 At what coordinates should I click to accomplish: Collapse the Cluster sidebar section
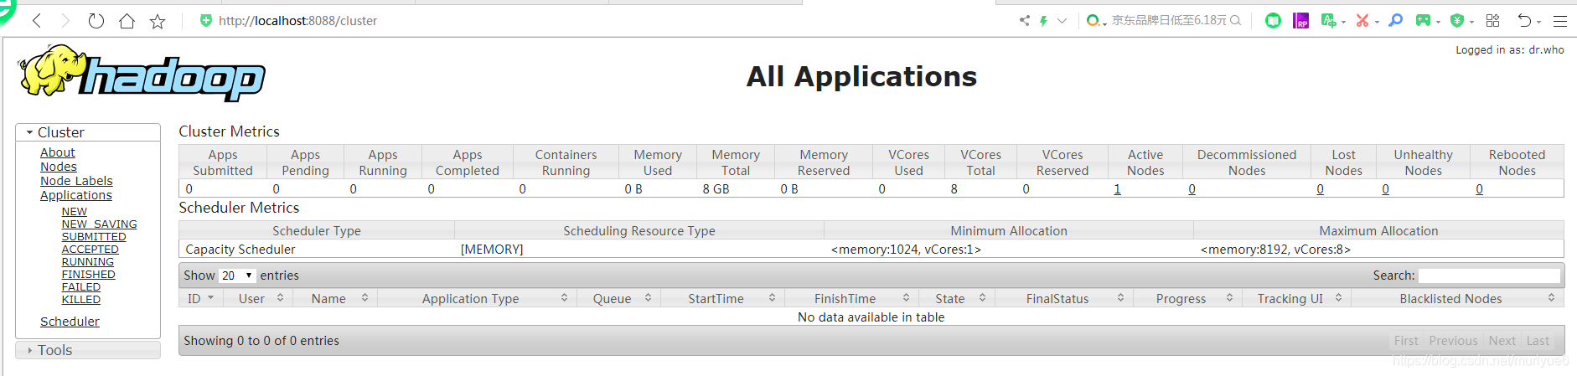tap(30, 132)
